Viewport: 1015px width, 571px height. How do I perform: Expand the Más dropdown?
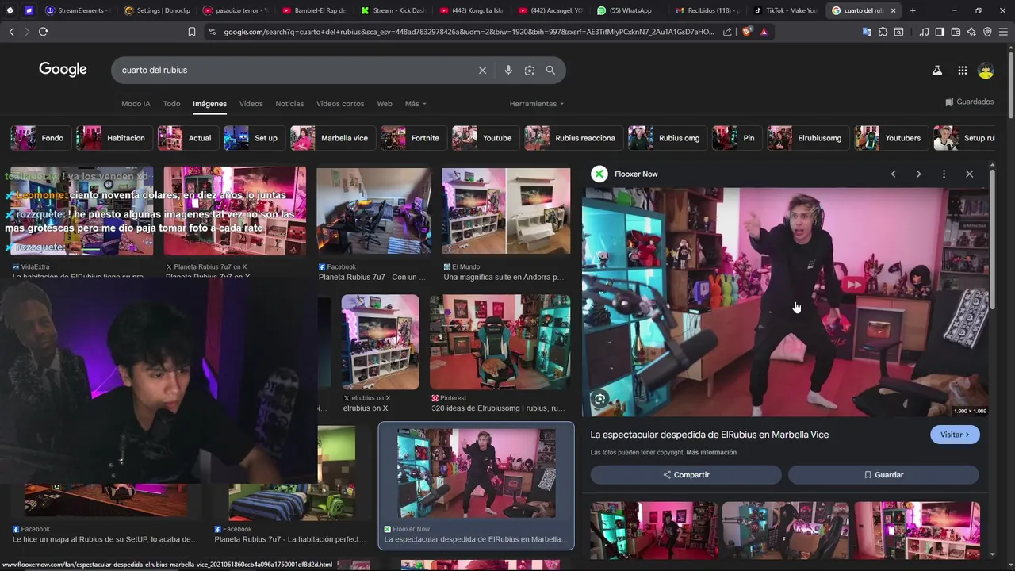point(416,104)
